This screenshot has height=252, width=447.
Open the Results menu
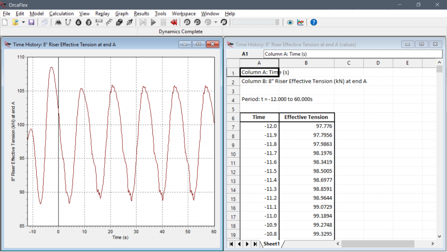click(x=141, y=14)
